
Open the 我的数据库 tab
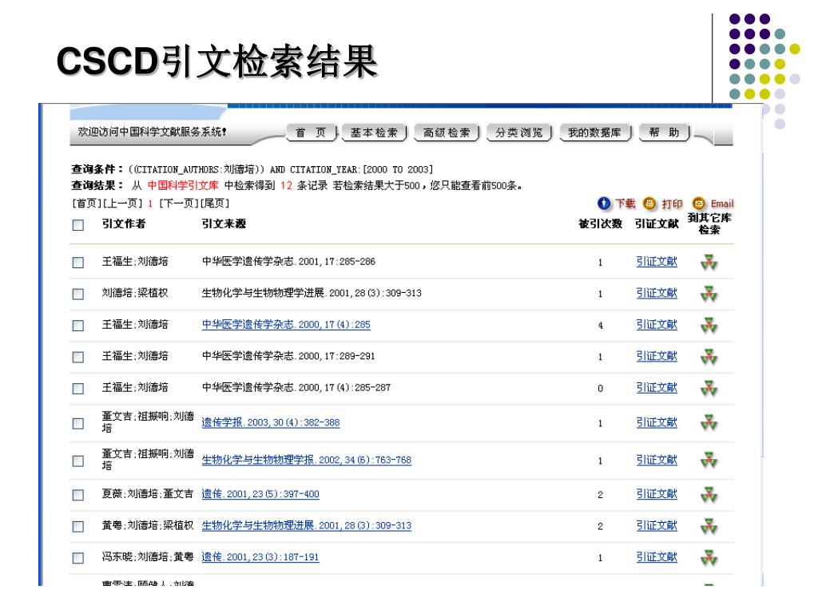point(594,133)
